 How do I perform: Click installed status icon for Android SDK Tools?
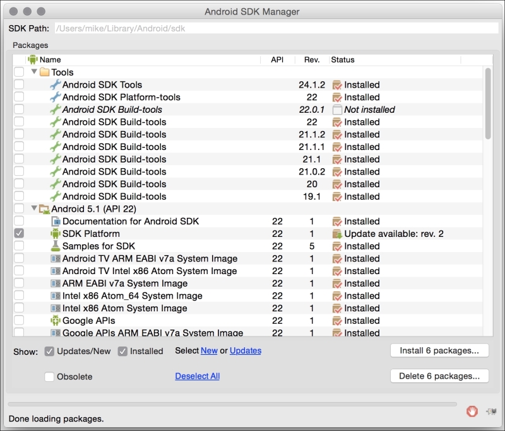click(337, 85)
